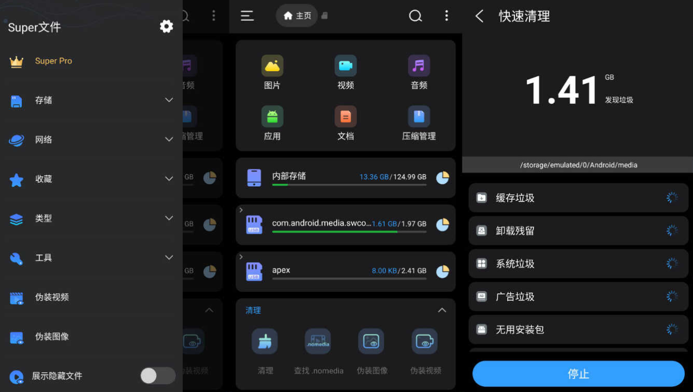Select the 卸载残留 row

pos(578,231)
